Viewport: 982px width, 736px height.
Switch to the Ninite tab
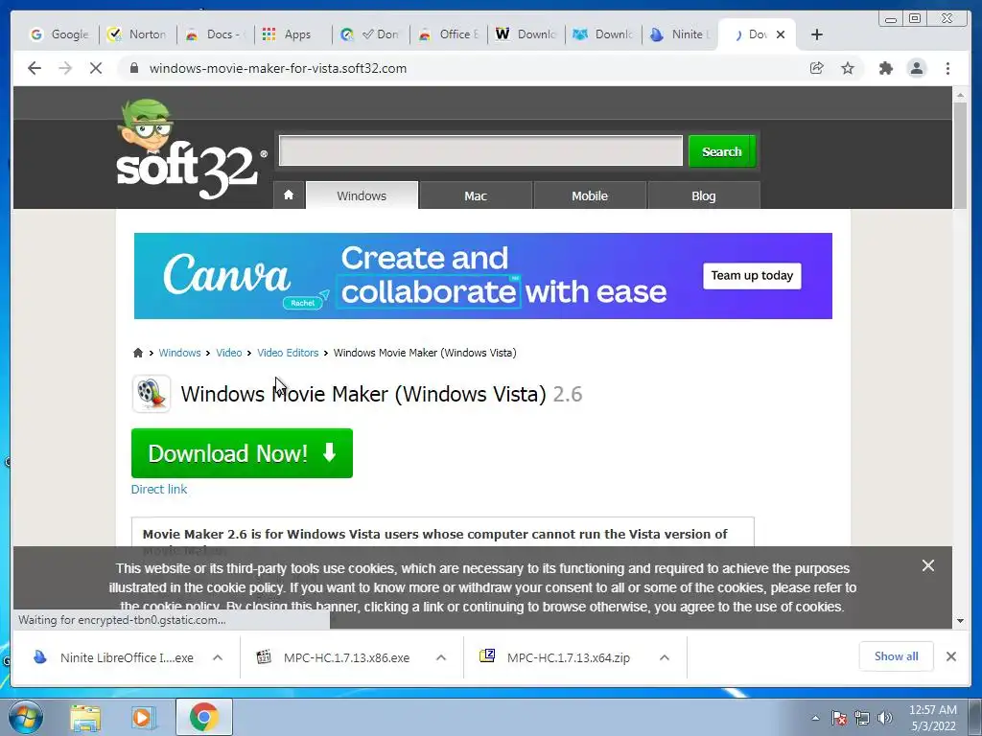click(681, 34)
